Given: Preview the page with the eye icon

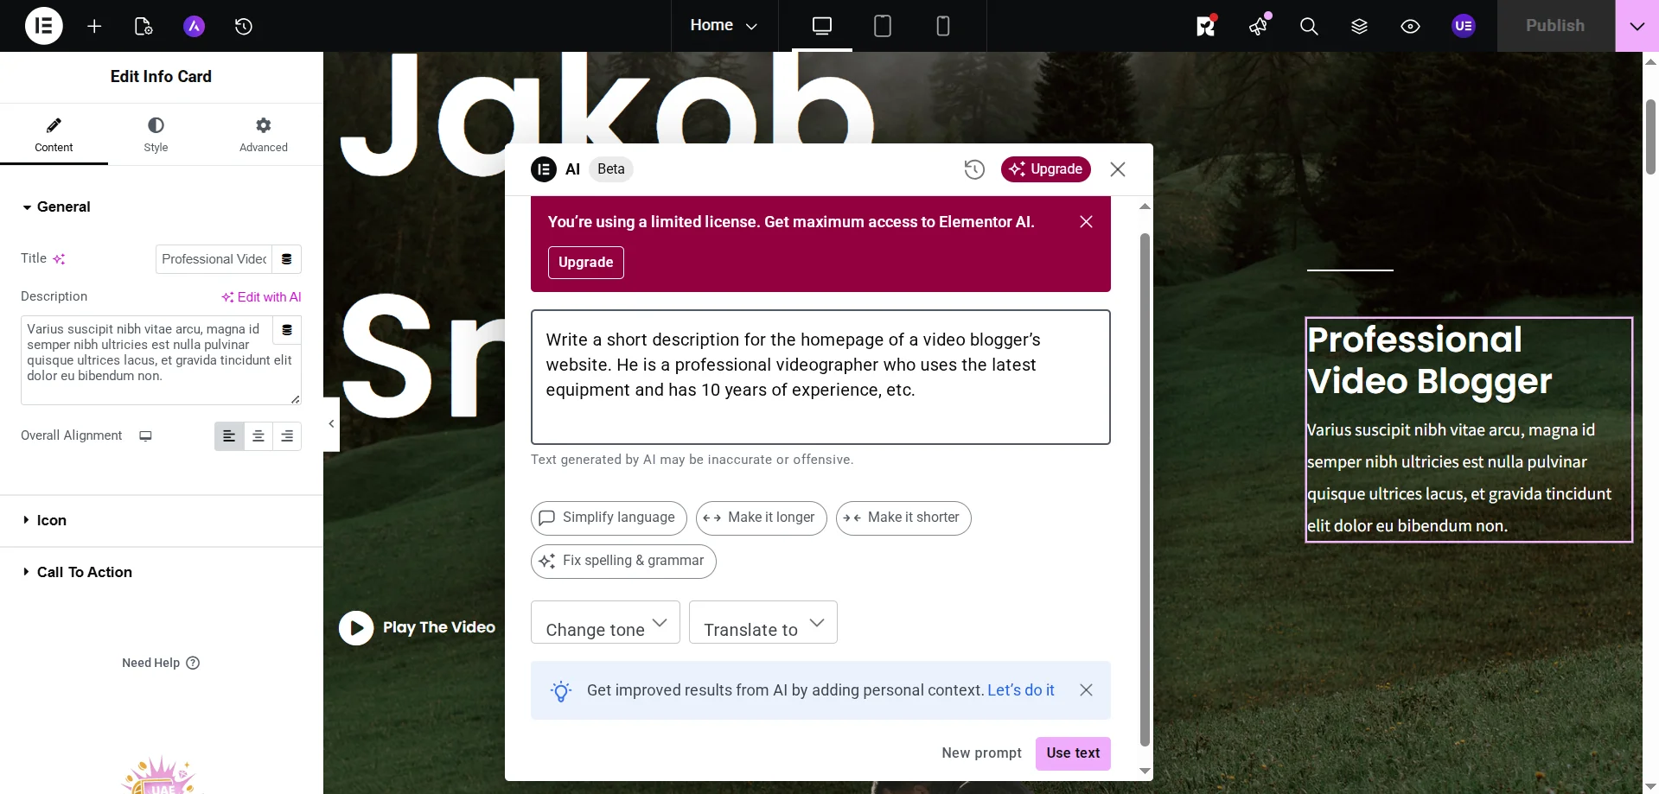Looking at the screenshot, I should (x=1410, y=26).
